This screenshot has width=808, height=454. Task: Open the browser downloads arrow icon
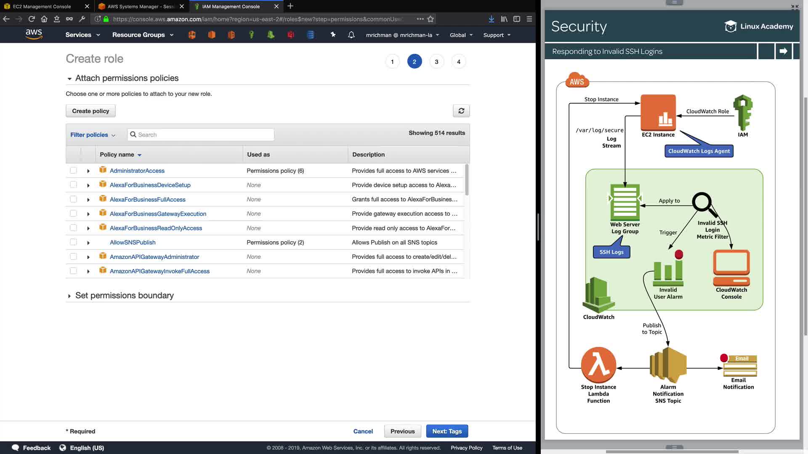point(491,19)
